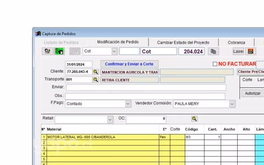Click the Ancho column header
This screenshot has height=165, width=264.
click(x=229, y=129)
